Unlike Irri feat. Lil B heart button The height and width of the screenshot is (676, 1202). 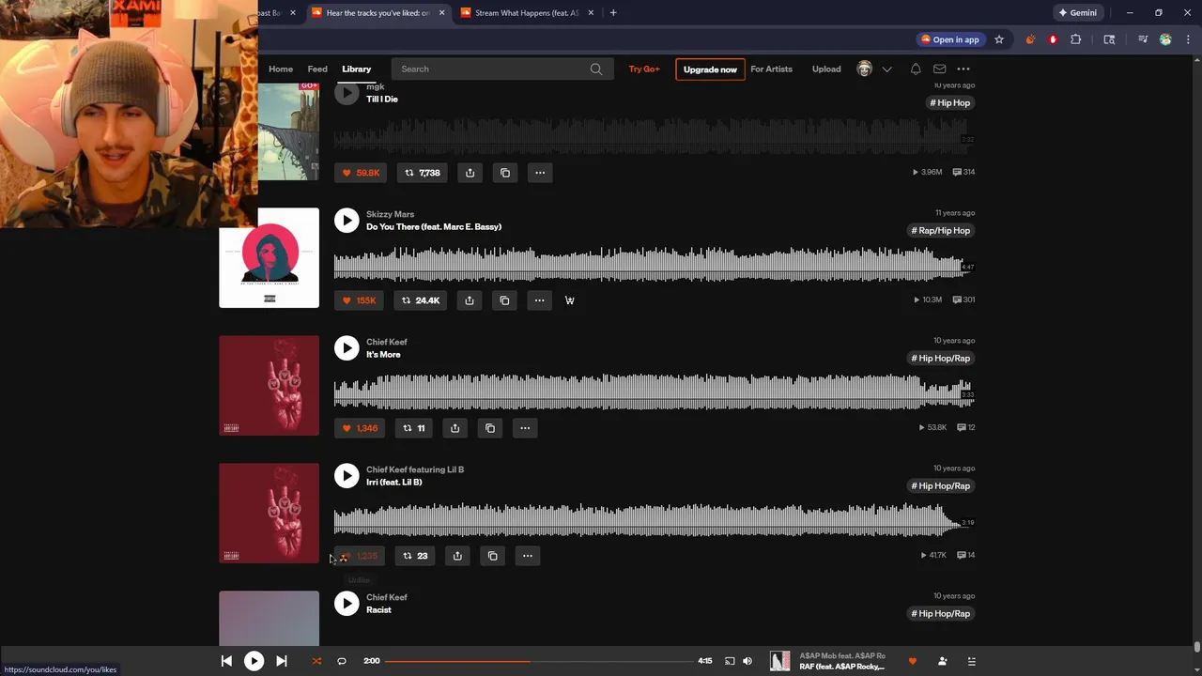360,556
